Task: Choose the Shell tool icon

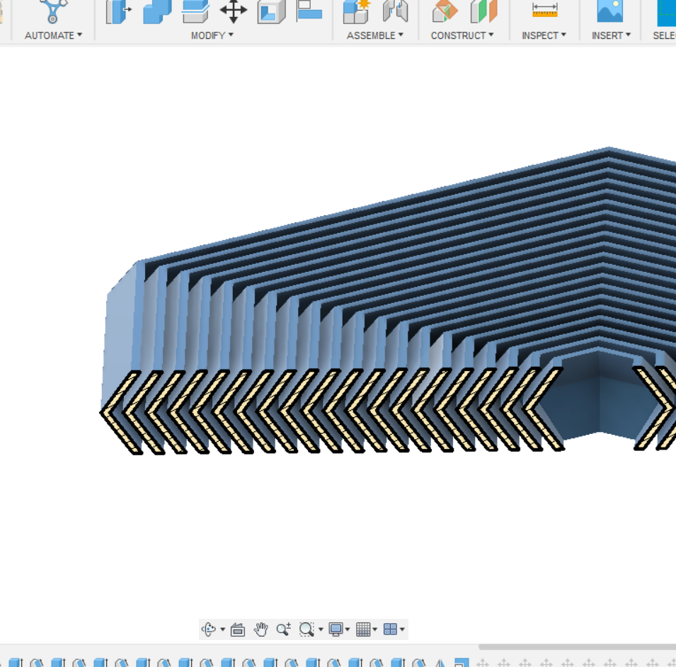Action: (271, 11)
